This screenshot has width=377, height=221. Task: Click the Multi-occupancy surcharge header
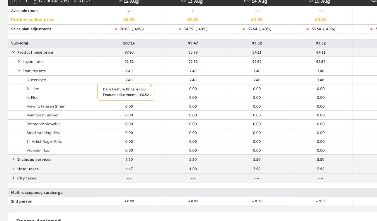point(37,193)
